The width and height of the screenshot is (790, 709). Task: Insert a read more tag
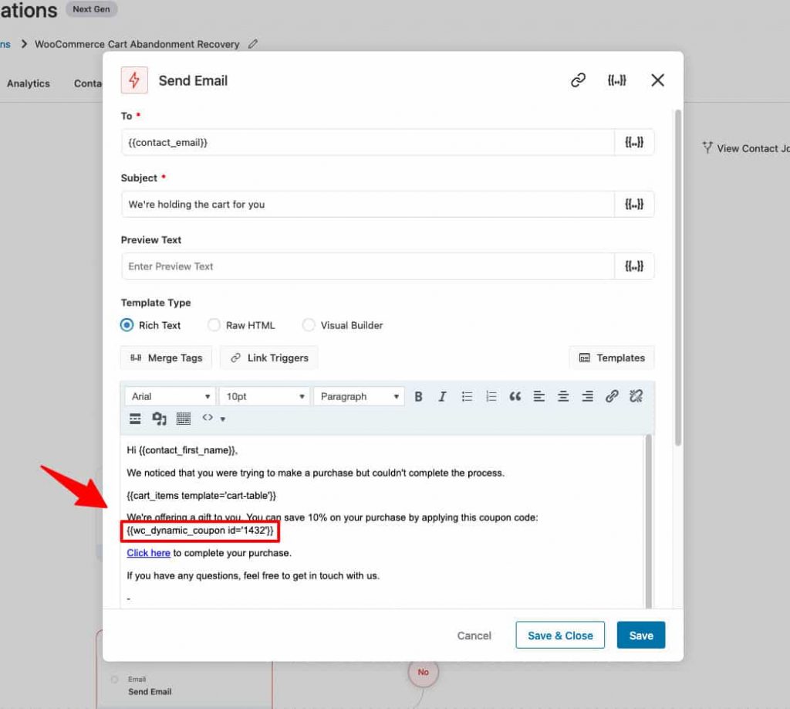click(135, 419)
